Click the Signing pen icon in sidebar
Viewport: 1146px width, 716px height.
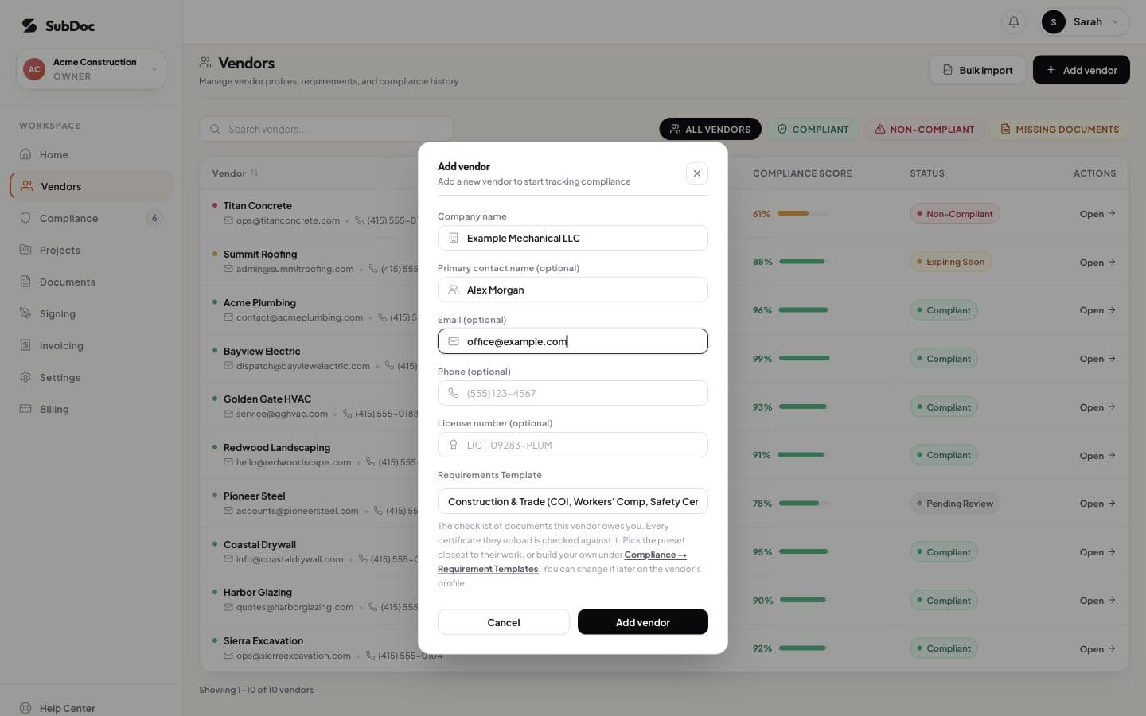coord(25,313)
